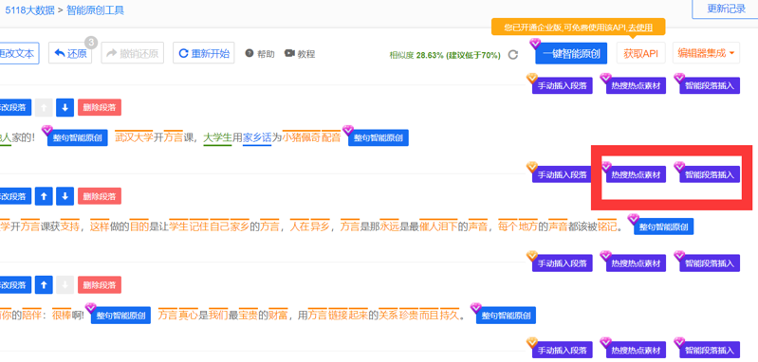The height and width of the screenshot is (362, 758).
Task: Select the green-underlined word 大学生
Action: click(x=217, y=137)
